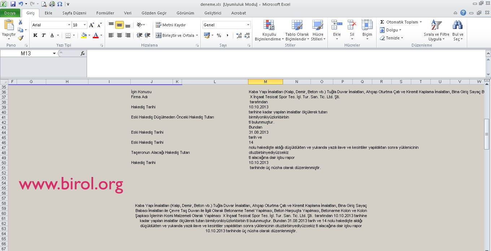Switch to the Gözden Geçir tab
491x251 pixels.
pos(154,13)
